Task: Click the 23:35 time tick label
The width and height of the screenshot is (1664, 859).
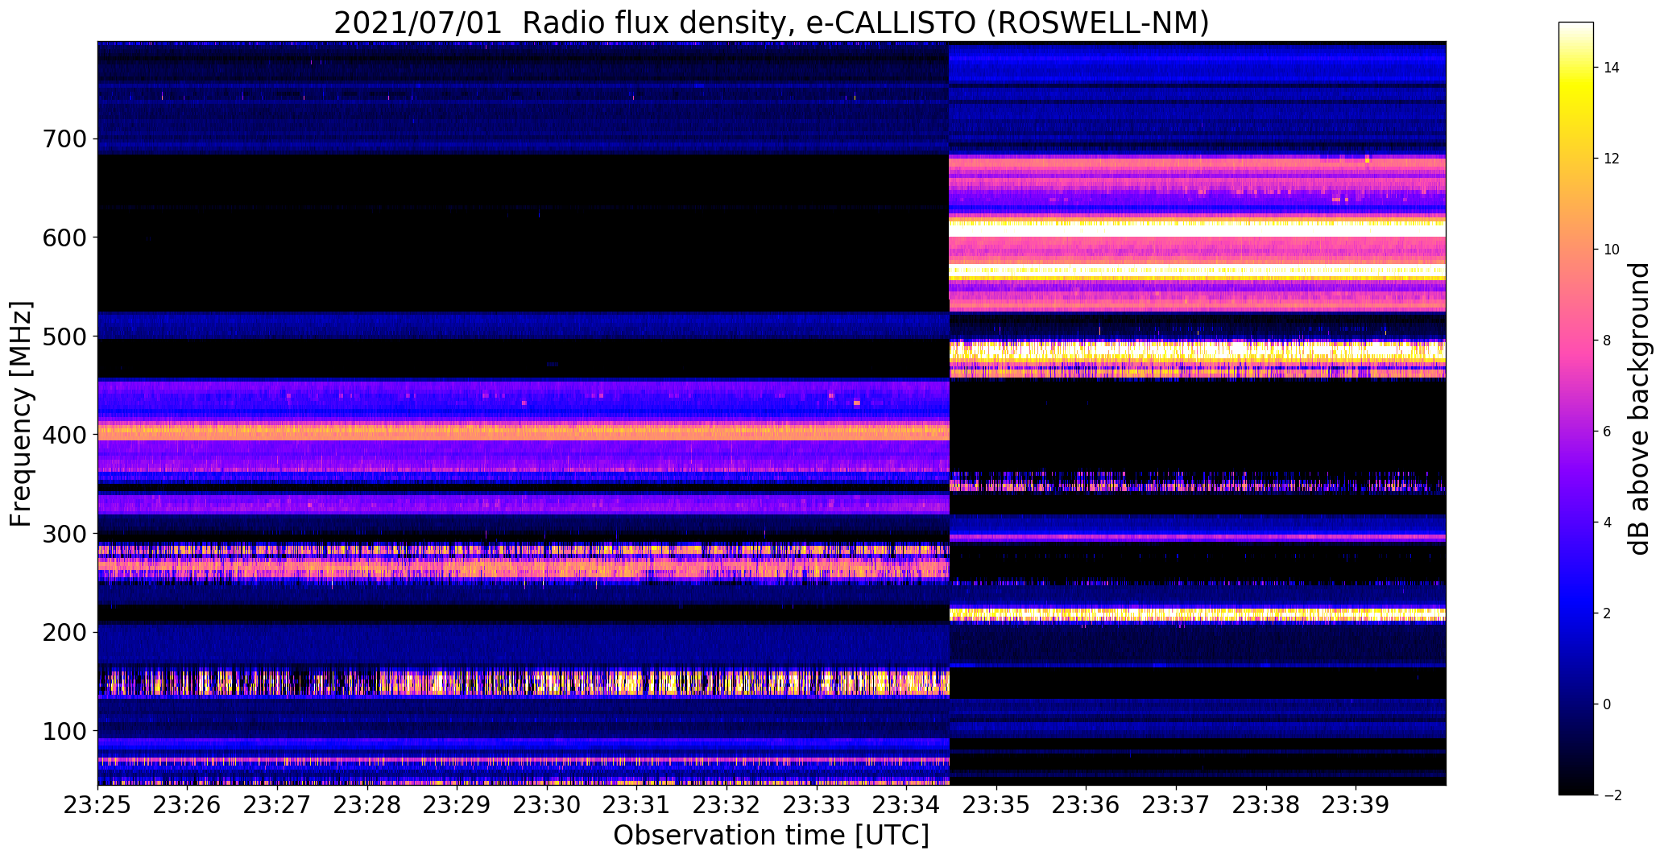Action: [x=996, y=805]
